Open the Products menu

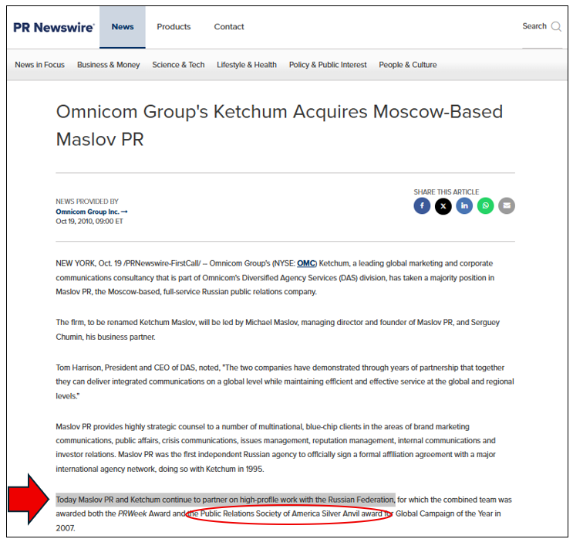pyautogui.click(x=174, y=27)
